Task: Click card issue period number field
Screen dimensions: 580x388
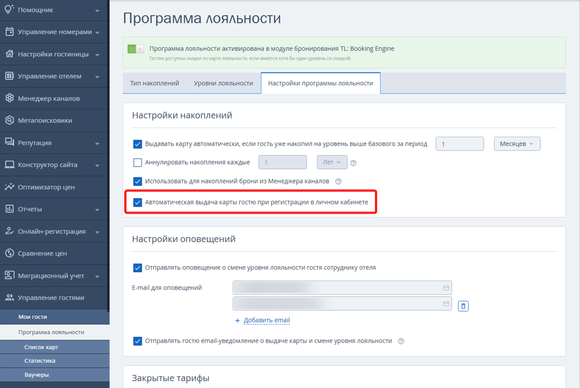Action: 460,144
